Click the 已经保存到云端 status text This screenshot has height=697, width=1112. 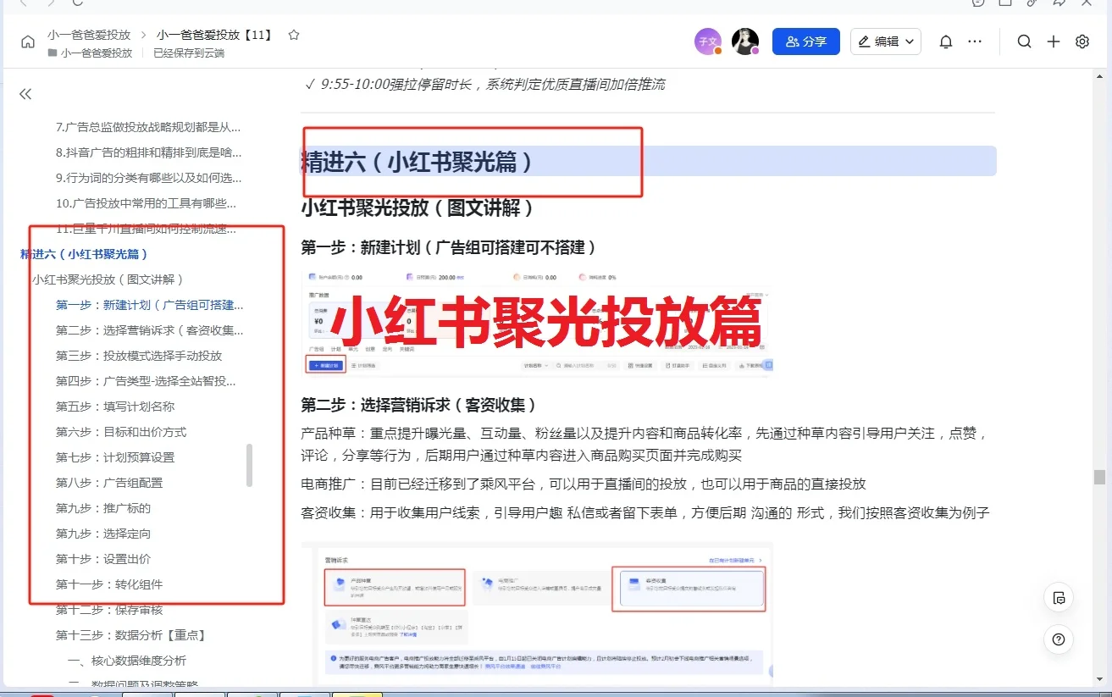click(x=189, y=53)
